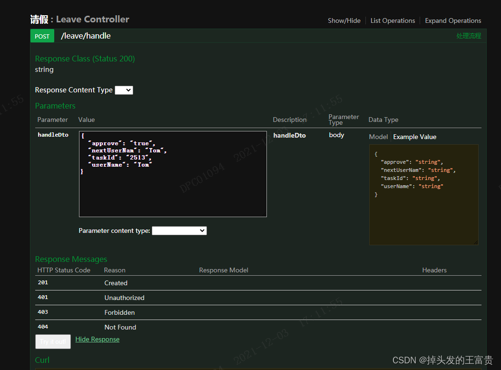Image resolution: width=501 pixels, height=370 pixels.
Task: Open the Parameter content type dropdown
Action: pos(179,230)
